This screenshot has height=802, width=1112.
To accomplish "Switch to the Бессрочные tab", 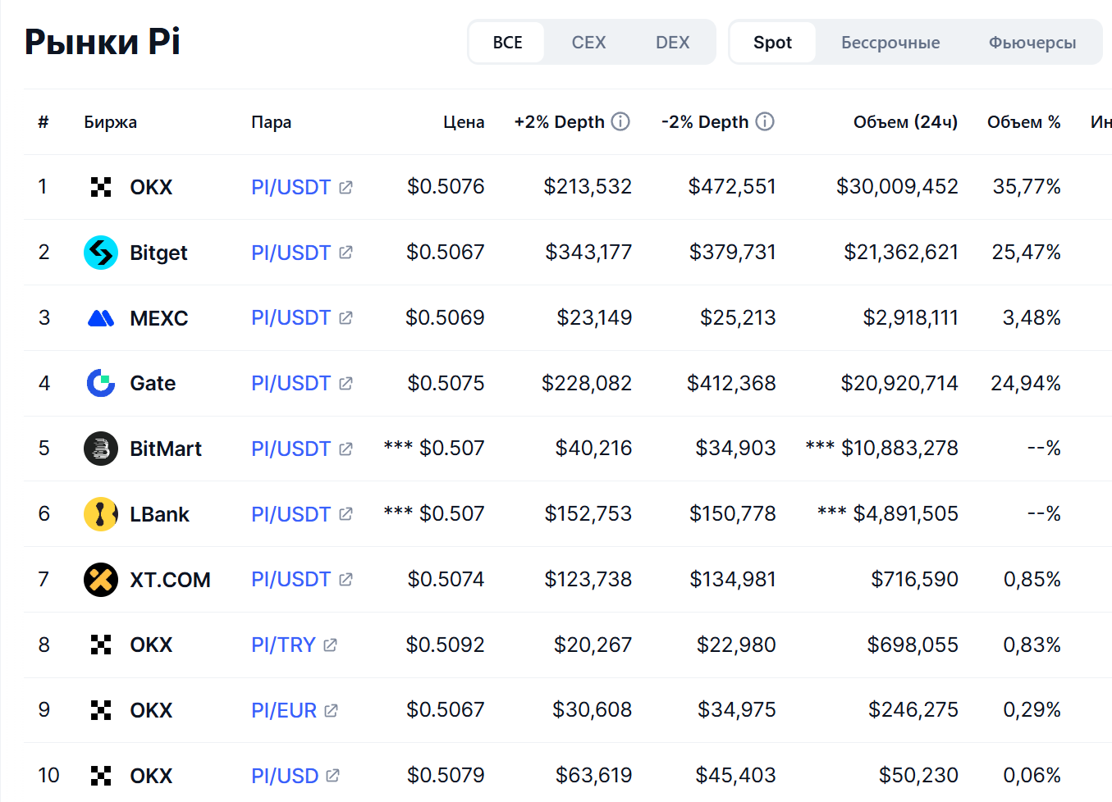I will coord(890,43).
